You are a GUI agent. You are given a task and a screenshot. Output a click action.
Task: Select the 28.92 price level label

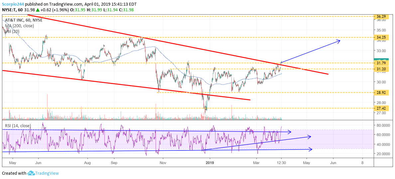click(381, 93)
